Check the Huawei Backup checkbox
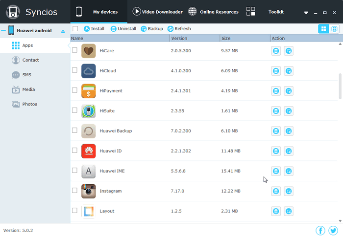Screen dimensions: 343x238 coord(74,130)
